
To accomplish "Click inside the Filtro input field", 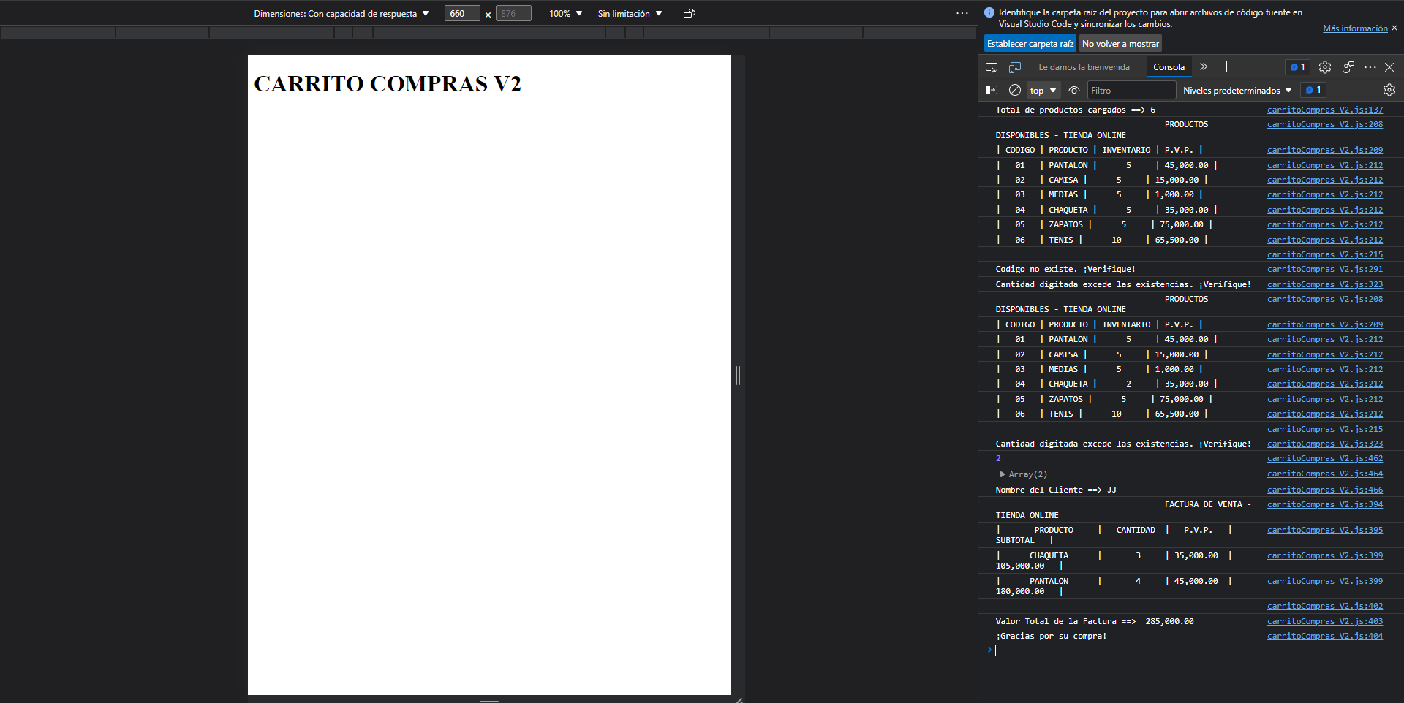I will pos(1131,89).
